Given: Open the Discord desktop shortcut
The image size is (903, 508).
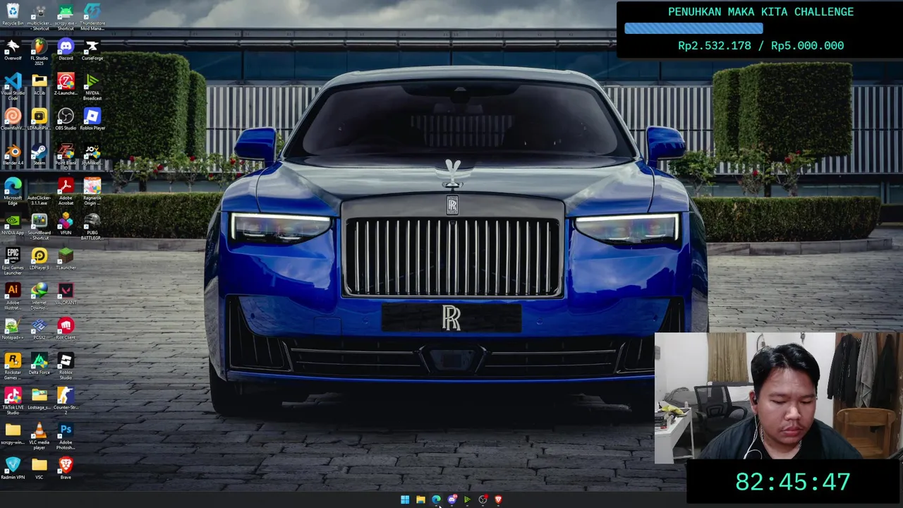Looking at the screenshot, I should (66, 49).
